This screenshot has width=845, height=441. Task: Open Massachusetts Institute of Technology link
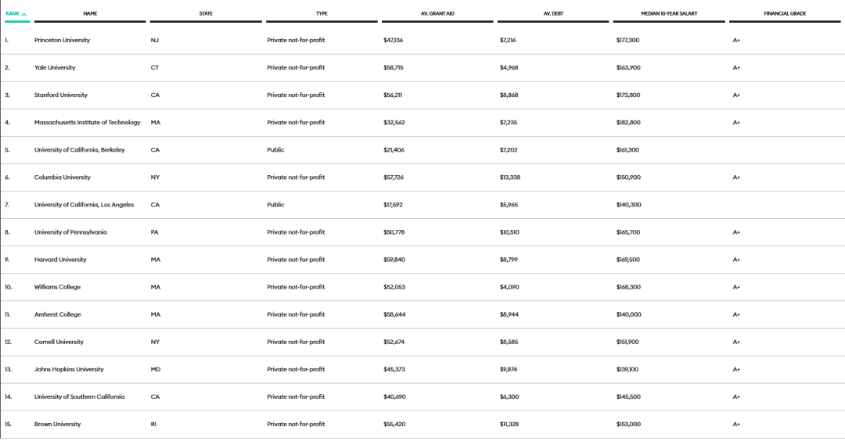tap(88, 123)
